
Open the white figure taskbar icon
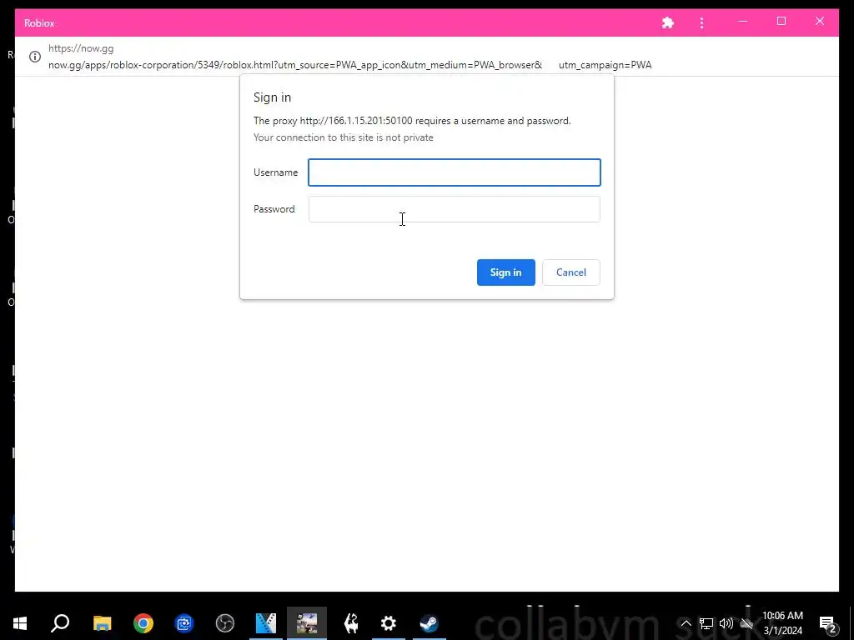pos(352,623)
